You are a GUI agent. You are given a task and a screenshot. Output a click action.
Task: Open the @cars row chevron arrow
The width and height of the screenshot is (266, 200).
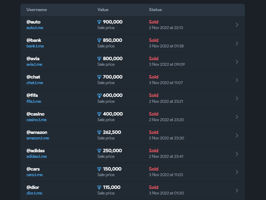tap(237, 172)
